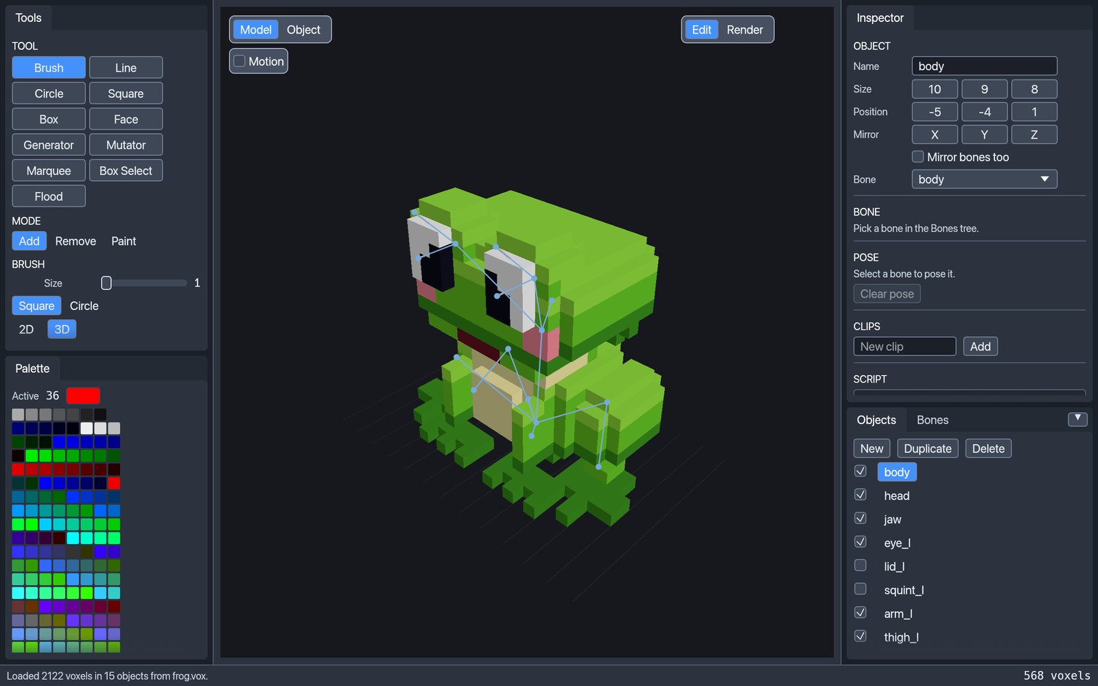Screen dimensions: 1098x686
Task: Switch brush to 2D
Action: tap(26, 329)
